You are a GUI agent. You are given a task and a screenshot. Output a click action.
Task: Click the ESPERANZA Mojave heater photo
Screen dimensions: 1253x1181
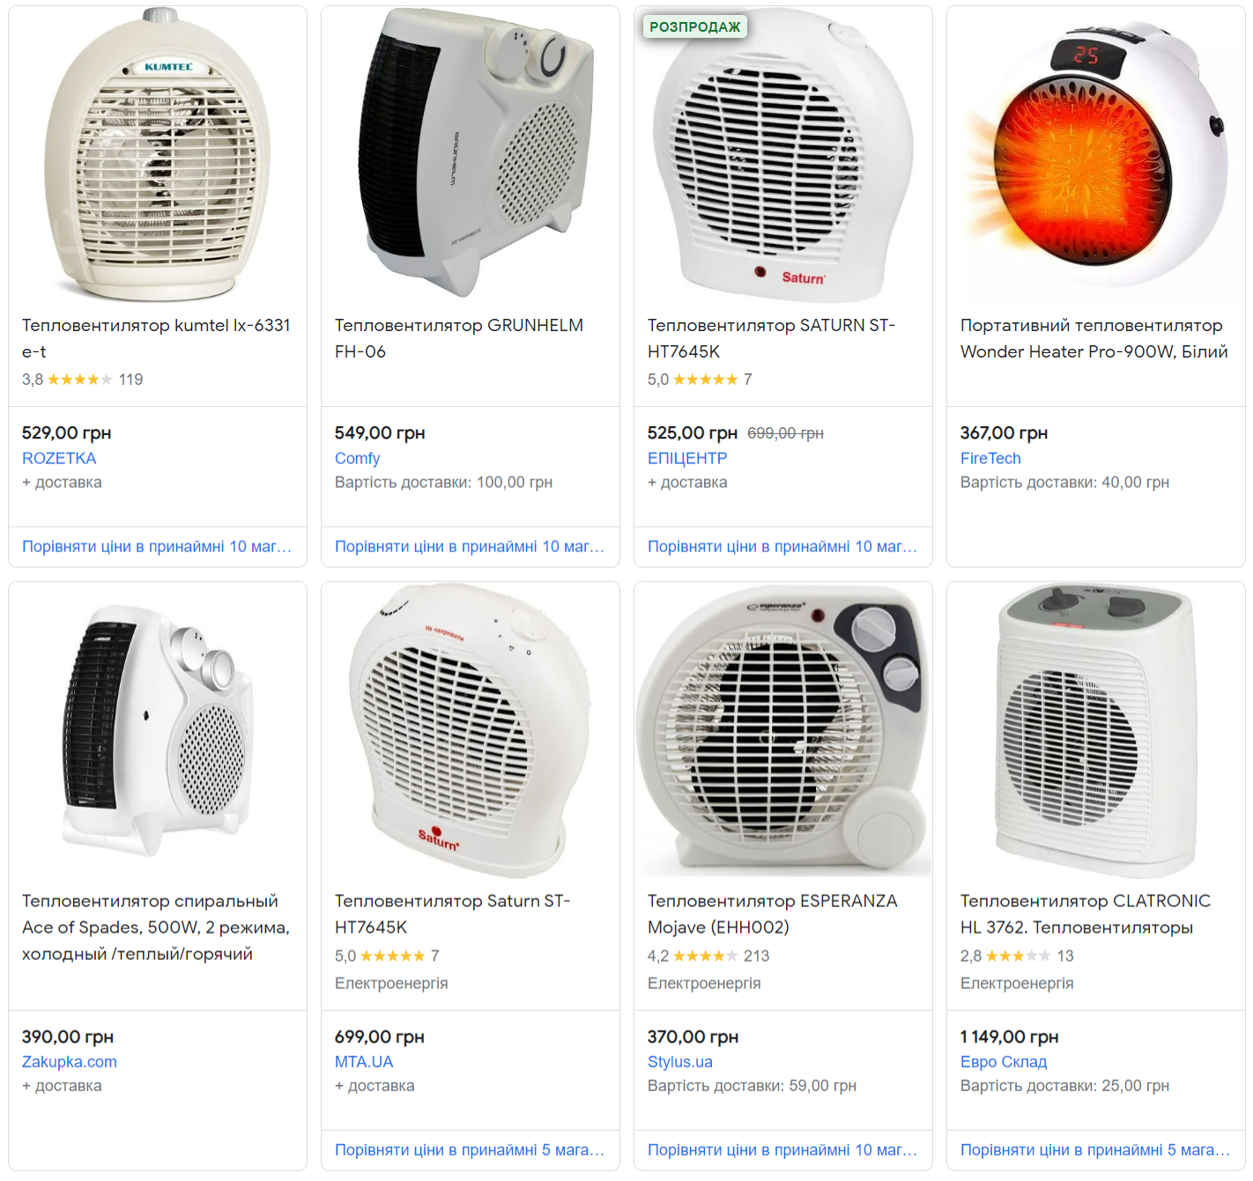point(782,731)
